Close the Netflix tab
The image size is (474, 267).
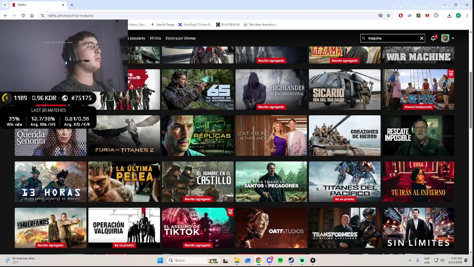tap(63, 5)
